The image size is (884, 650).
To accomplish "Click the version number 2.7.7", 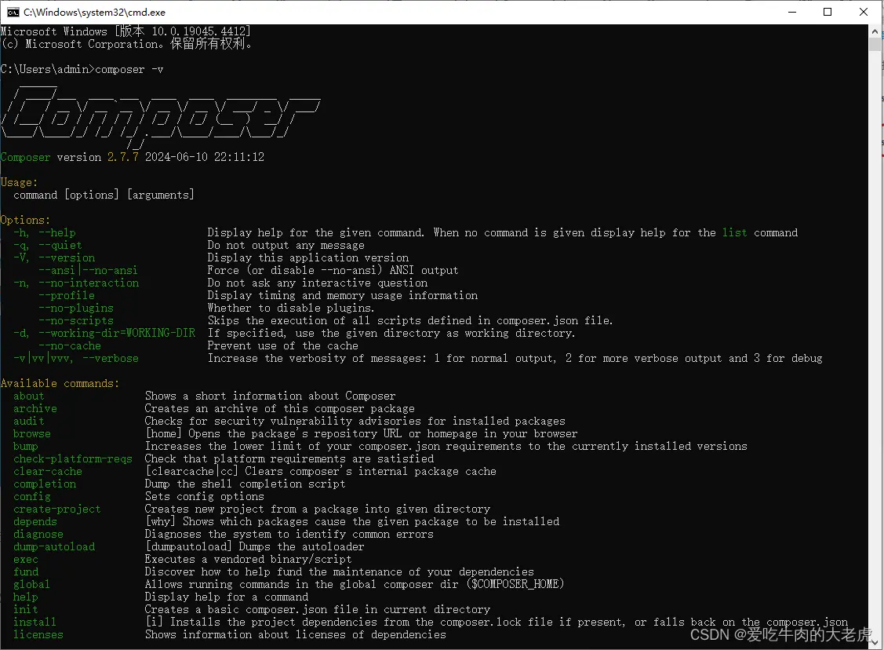I will pos(123,157).
